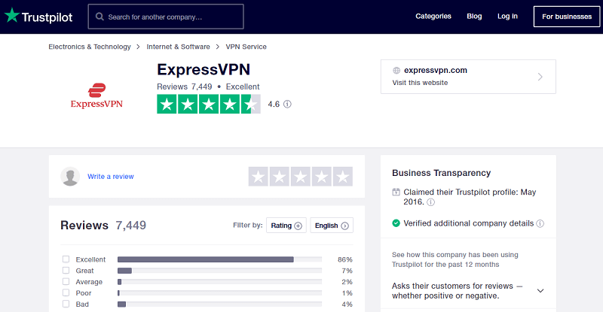603x312 pixels.
Task: Click Log in
Action: pos(507,16)
